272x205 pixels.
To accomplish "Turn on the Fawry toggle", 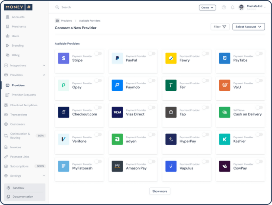I will 206,54.
